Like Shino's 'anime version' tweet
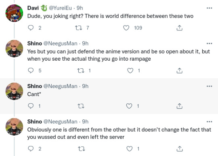The image size is (218, 156). point(130,71)
